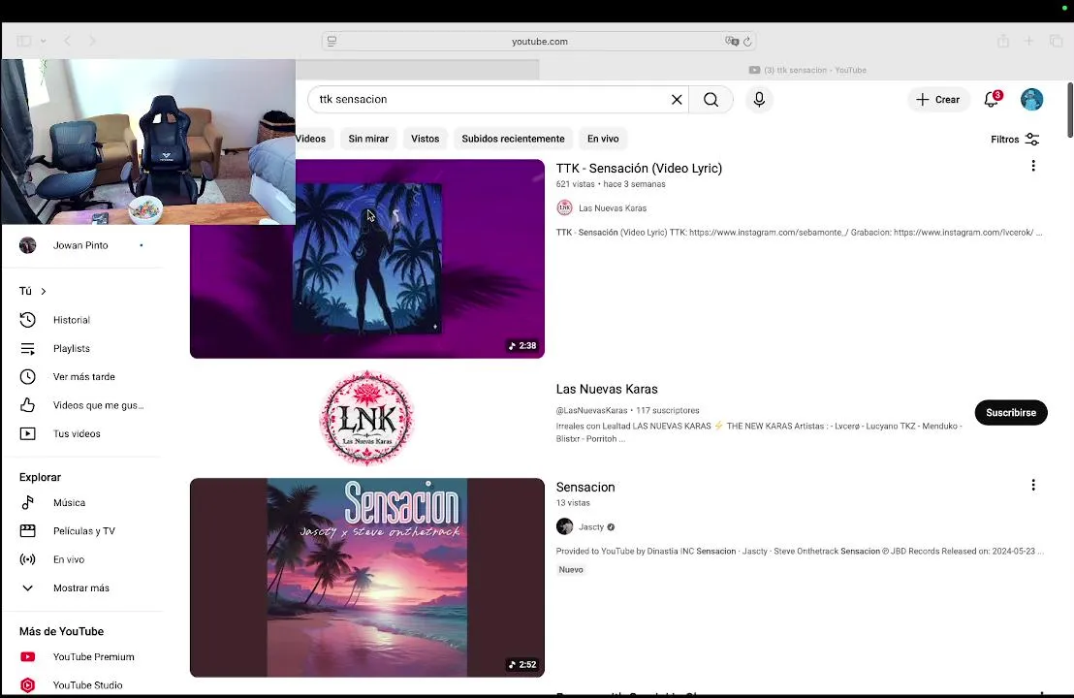Click the magnifying glass search button
The image size is (1074, 698).
pos(711,99)
